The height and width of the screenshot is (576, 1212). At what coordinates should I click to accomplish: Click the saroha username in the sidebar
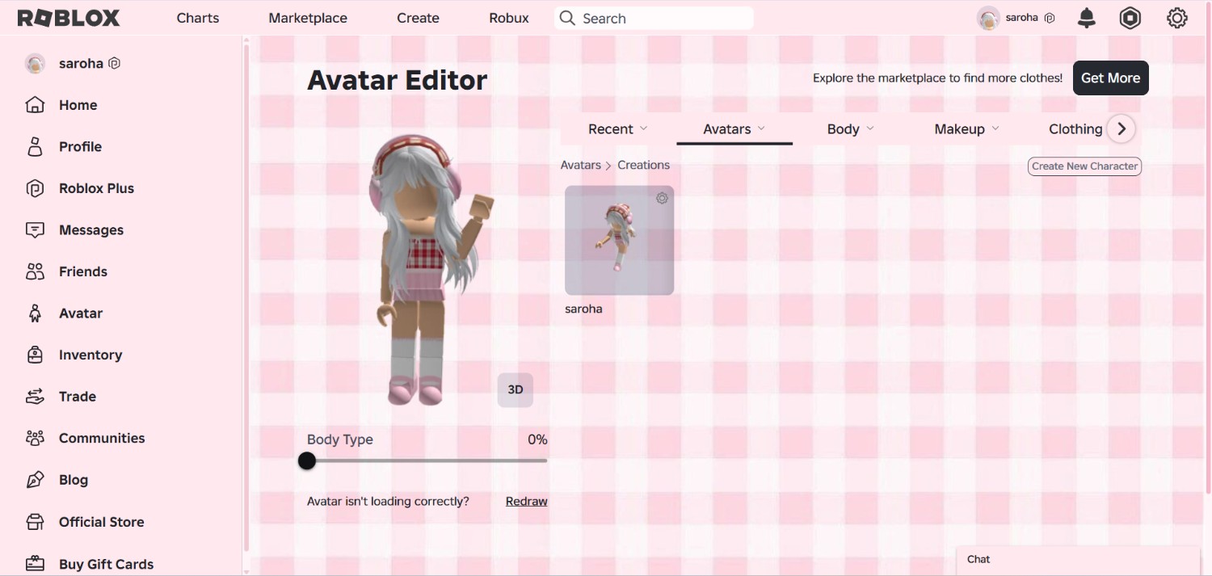coord(81,63)
